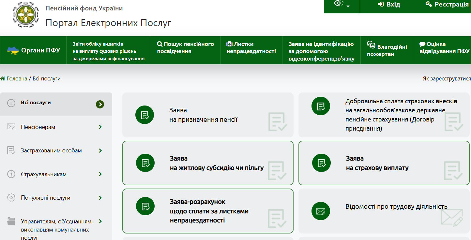This screenshot has height=240, width=471.
Task: Click the Вхід login button
Action: click(389, 5)
